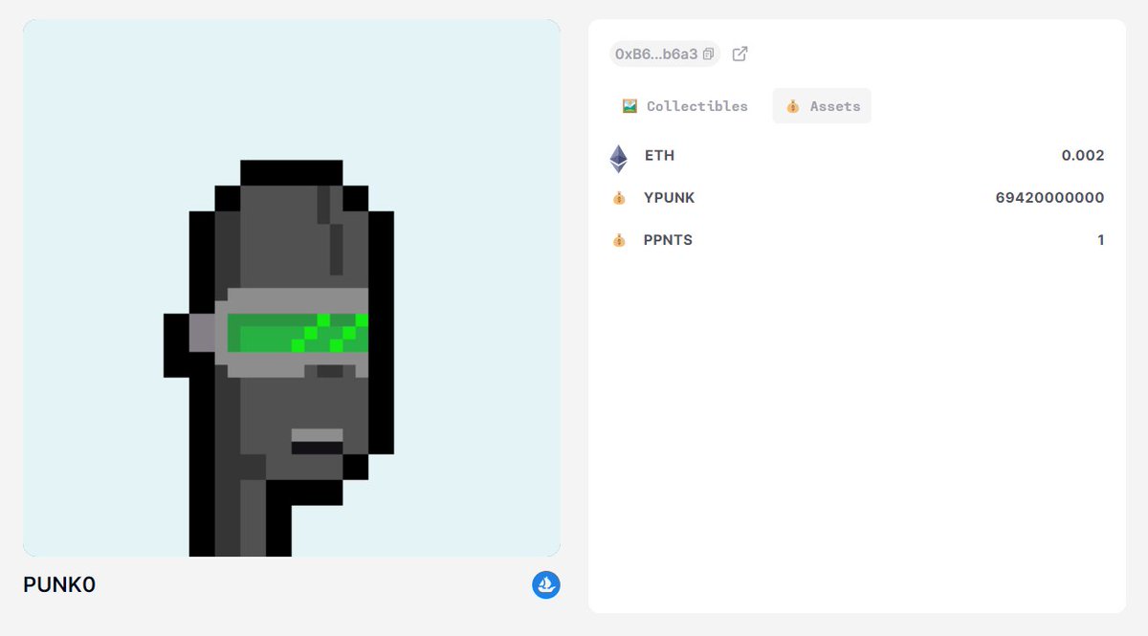Click the PUNK0 name label
1148x636 pixels.
coord(59,583)
